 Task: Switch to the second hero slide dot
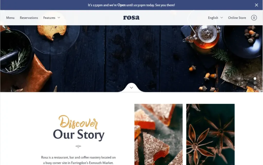[255, 83]
